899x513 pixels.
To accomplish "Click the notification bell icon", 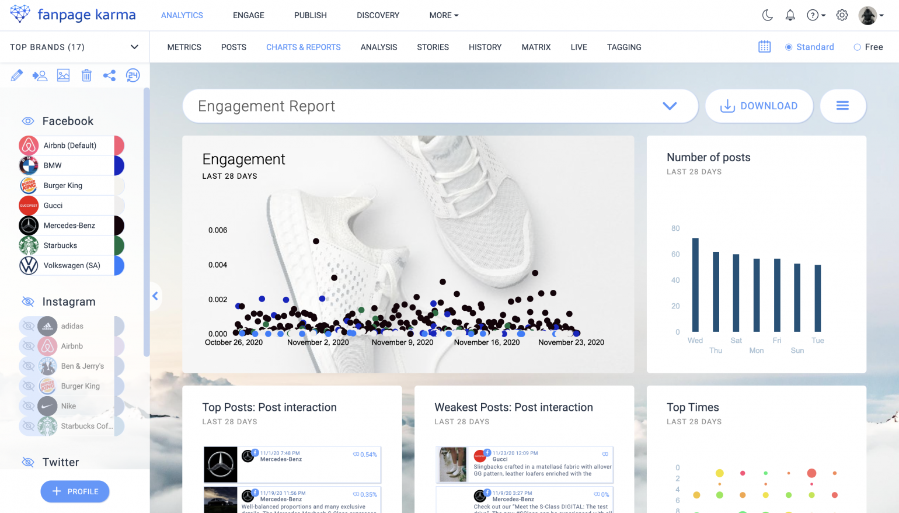I will (790, 15).
